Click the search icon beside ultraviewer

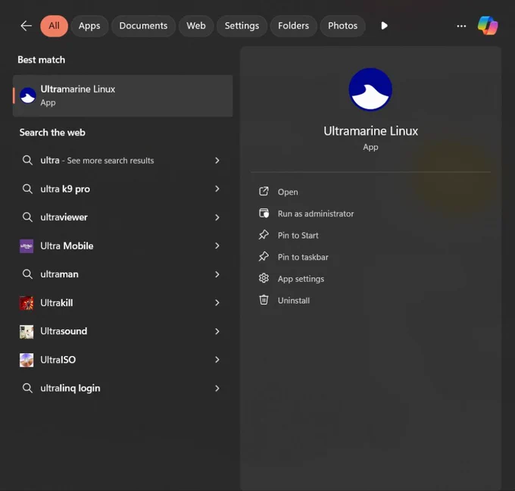click(27, 217)
